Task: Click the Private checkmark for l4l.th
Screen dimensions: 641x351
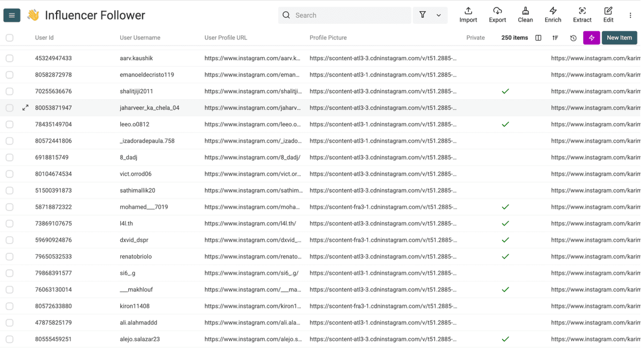Action: pos(505,223)
